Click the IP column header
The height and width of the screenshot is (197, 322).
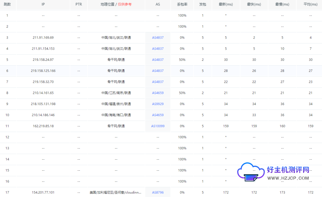click(x=43, y=4)
